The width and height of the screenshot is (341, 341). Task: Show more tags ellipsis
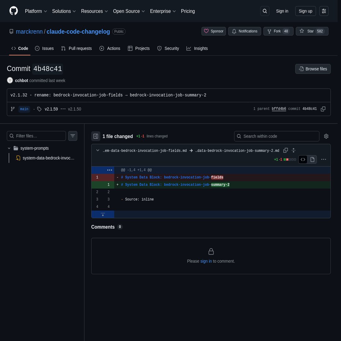pyautogui.click(x=63, y=109)
